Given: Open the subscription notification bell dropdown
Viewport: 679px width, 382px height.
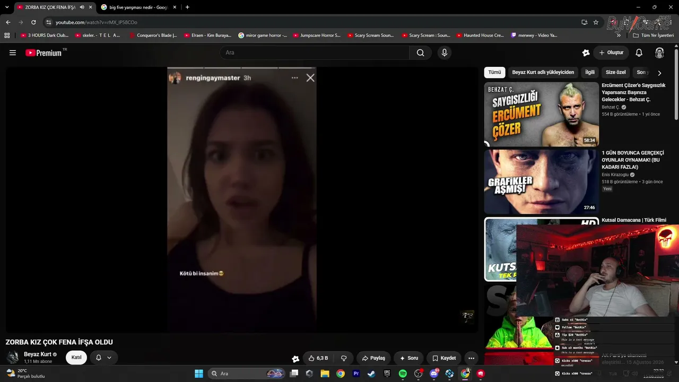Looking at the screenshot, I should 103,358.
